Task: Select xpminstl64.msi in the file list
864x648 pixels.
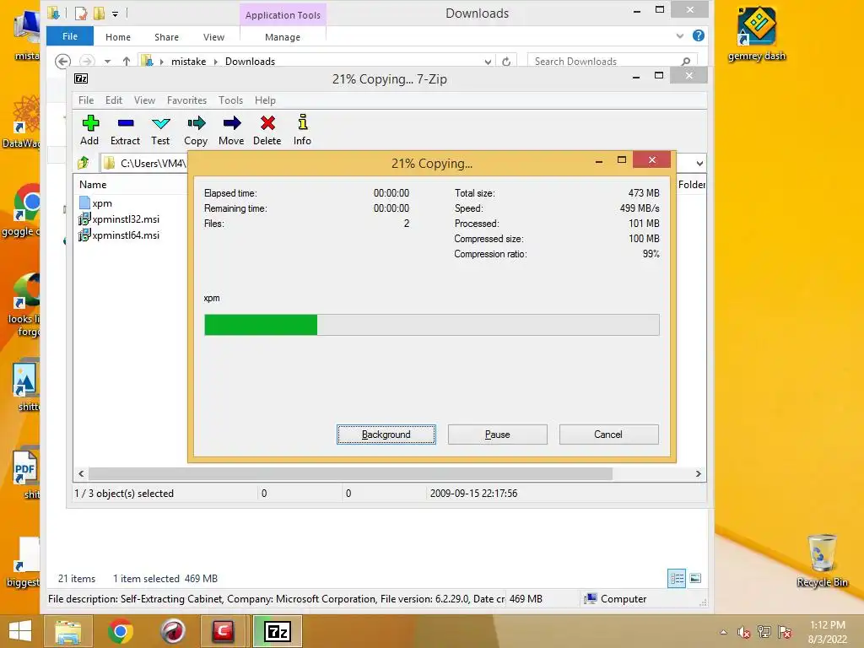Action: coord(119,235)
